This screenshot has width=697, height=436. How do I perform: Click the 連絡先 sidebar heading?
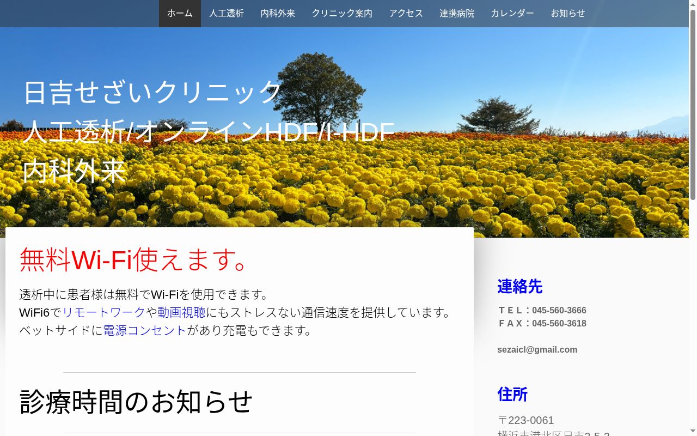520,286
